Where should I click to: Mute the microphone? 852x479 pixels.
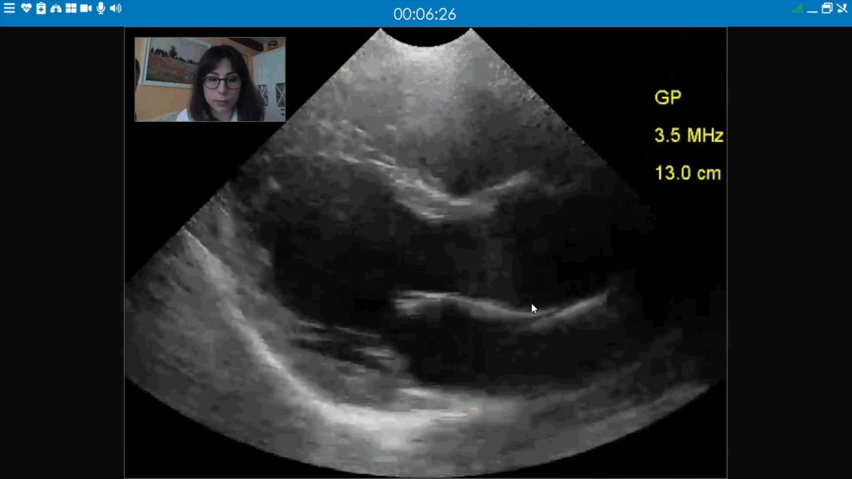[101, 8]
